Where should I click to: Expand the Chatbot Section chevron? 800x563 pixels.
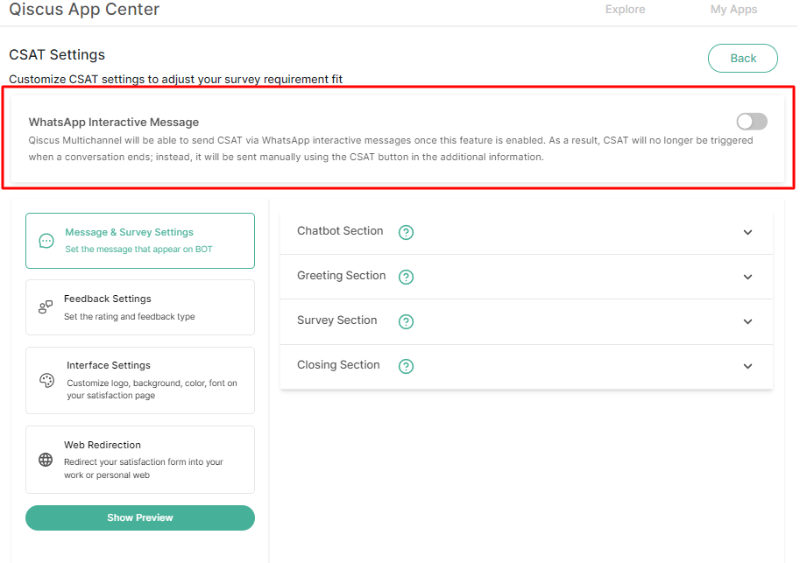[x=747, y=232]
